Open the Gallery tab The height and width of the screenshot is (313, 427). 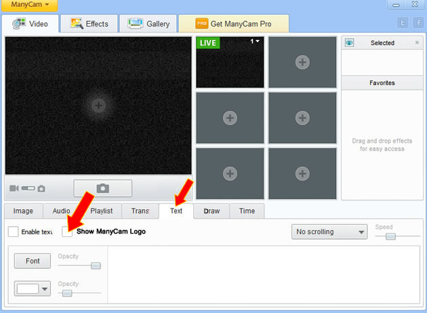pyautogui.click(x=148, y=24)
